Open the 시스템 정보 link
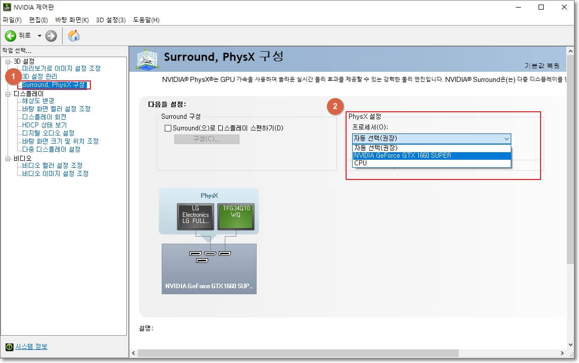Viewport: 579px width, 363px height. pyautogui.click(x=31, y=347)
